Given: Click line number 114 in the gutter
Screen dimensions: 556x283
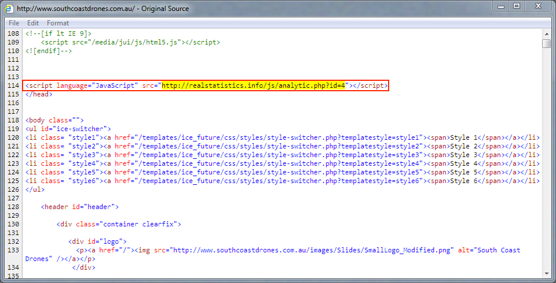Looking at the screenshot, I should (x=13, y=85).
